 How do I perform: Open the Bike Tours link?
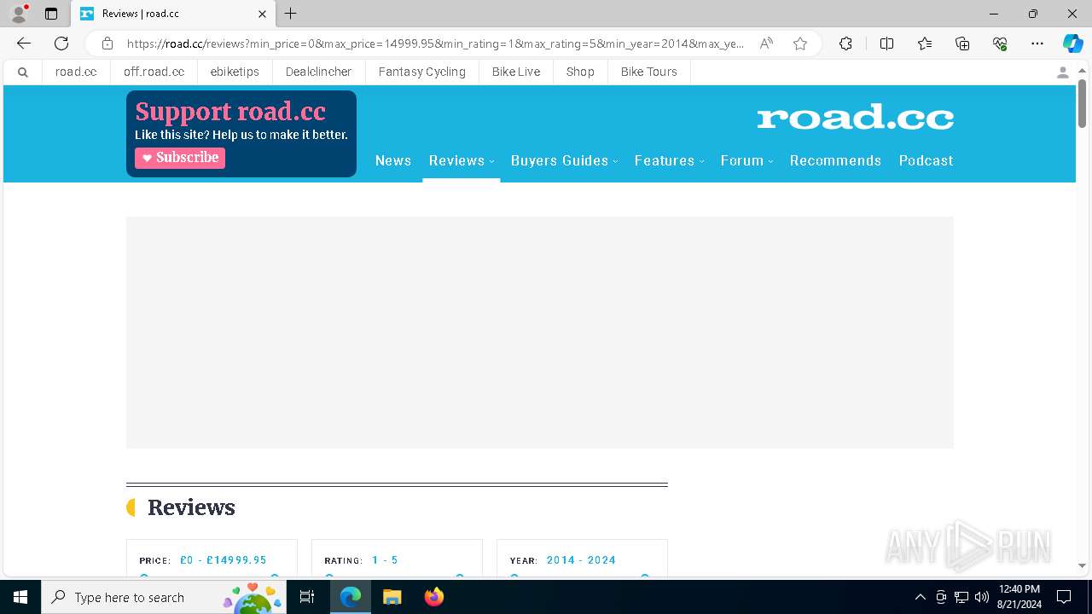click(x=649, y=72)
